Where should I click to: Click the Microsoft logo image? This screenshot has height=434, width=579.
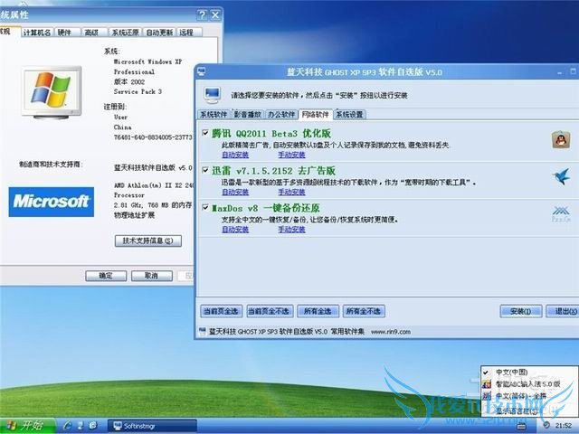click(x=51, y=201)
